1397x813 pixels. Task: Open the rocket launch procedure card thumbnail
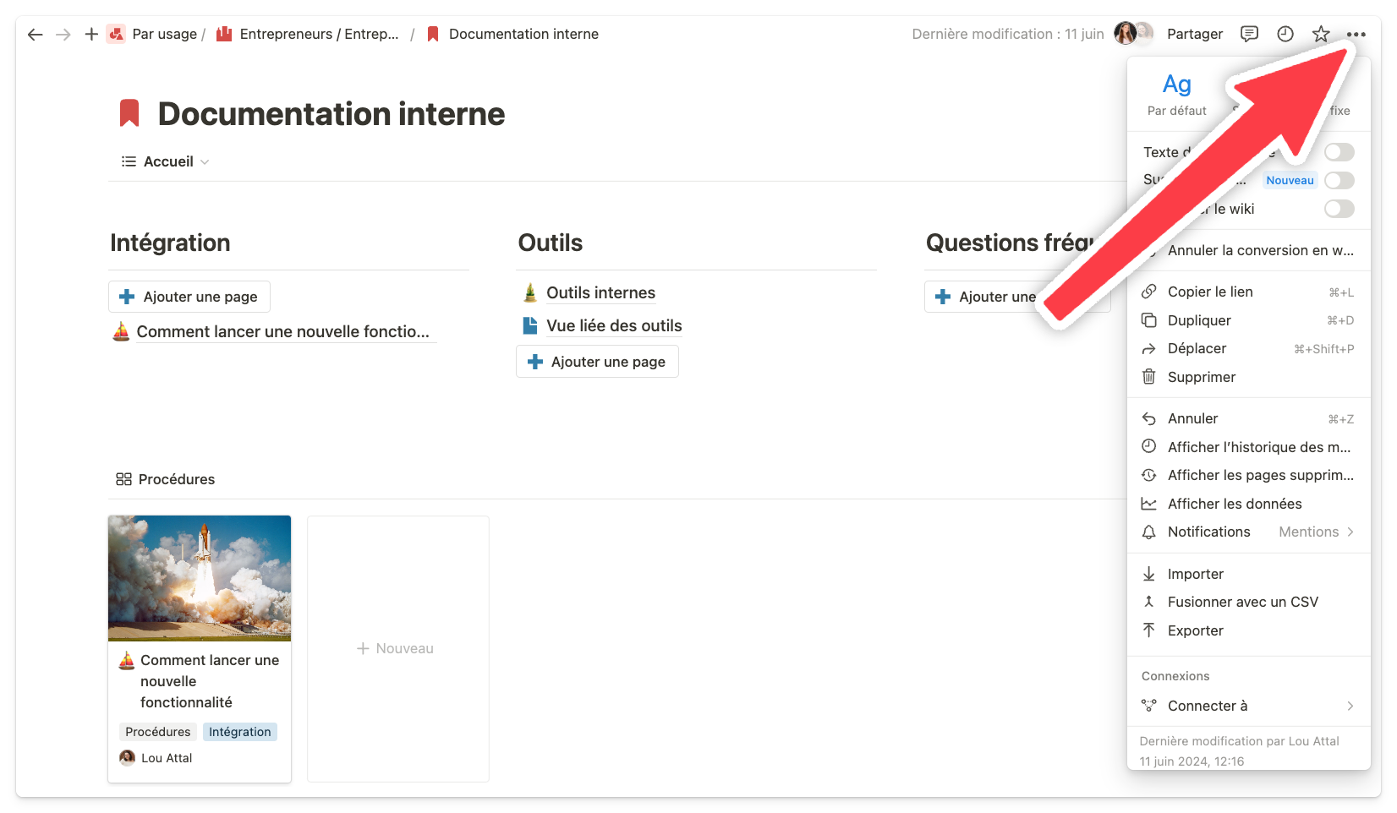tap(200, 578)
